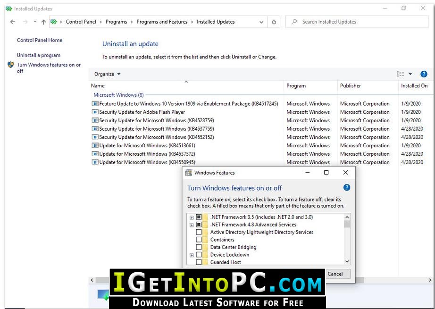Viewport: 435px width, 309px height.
Task: Sort updates by Name column
Action: 186,86
